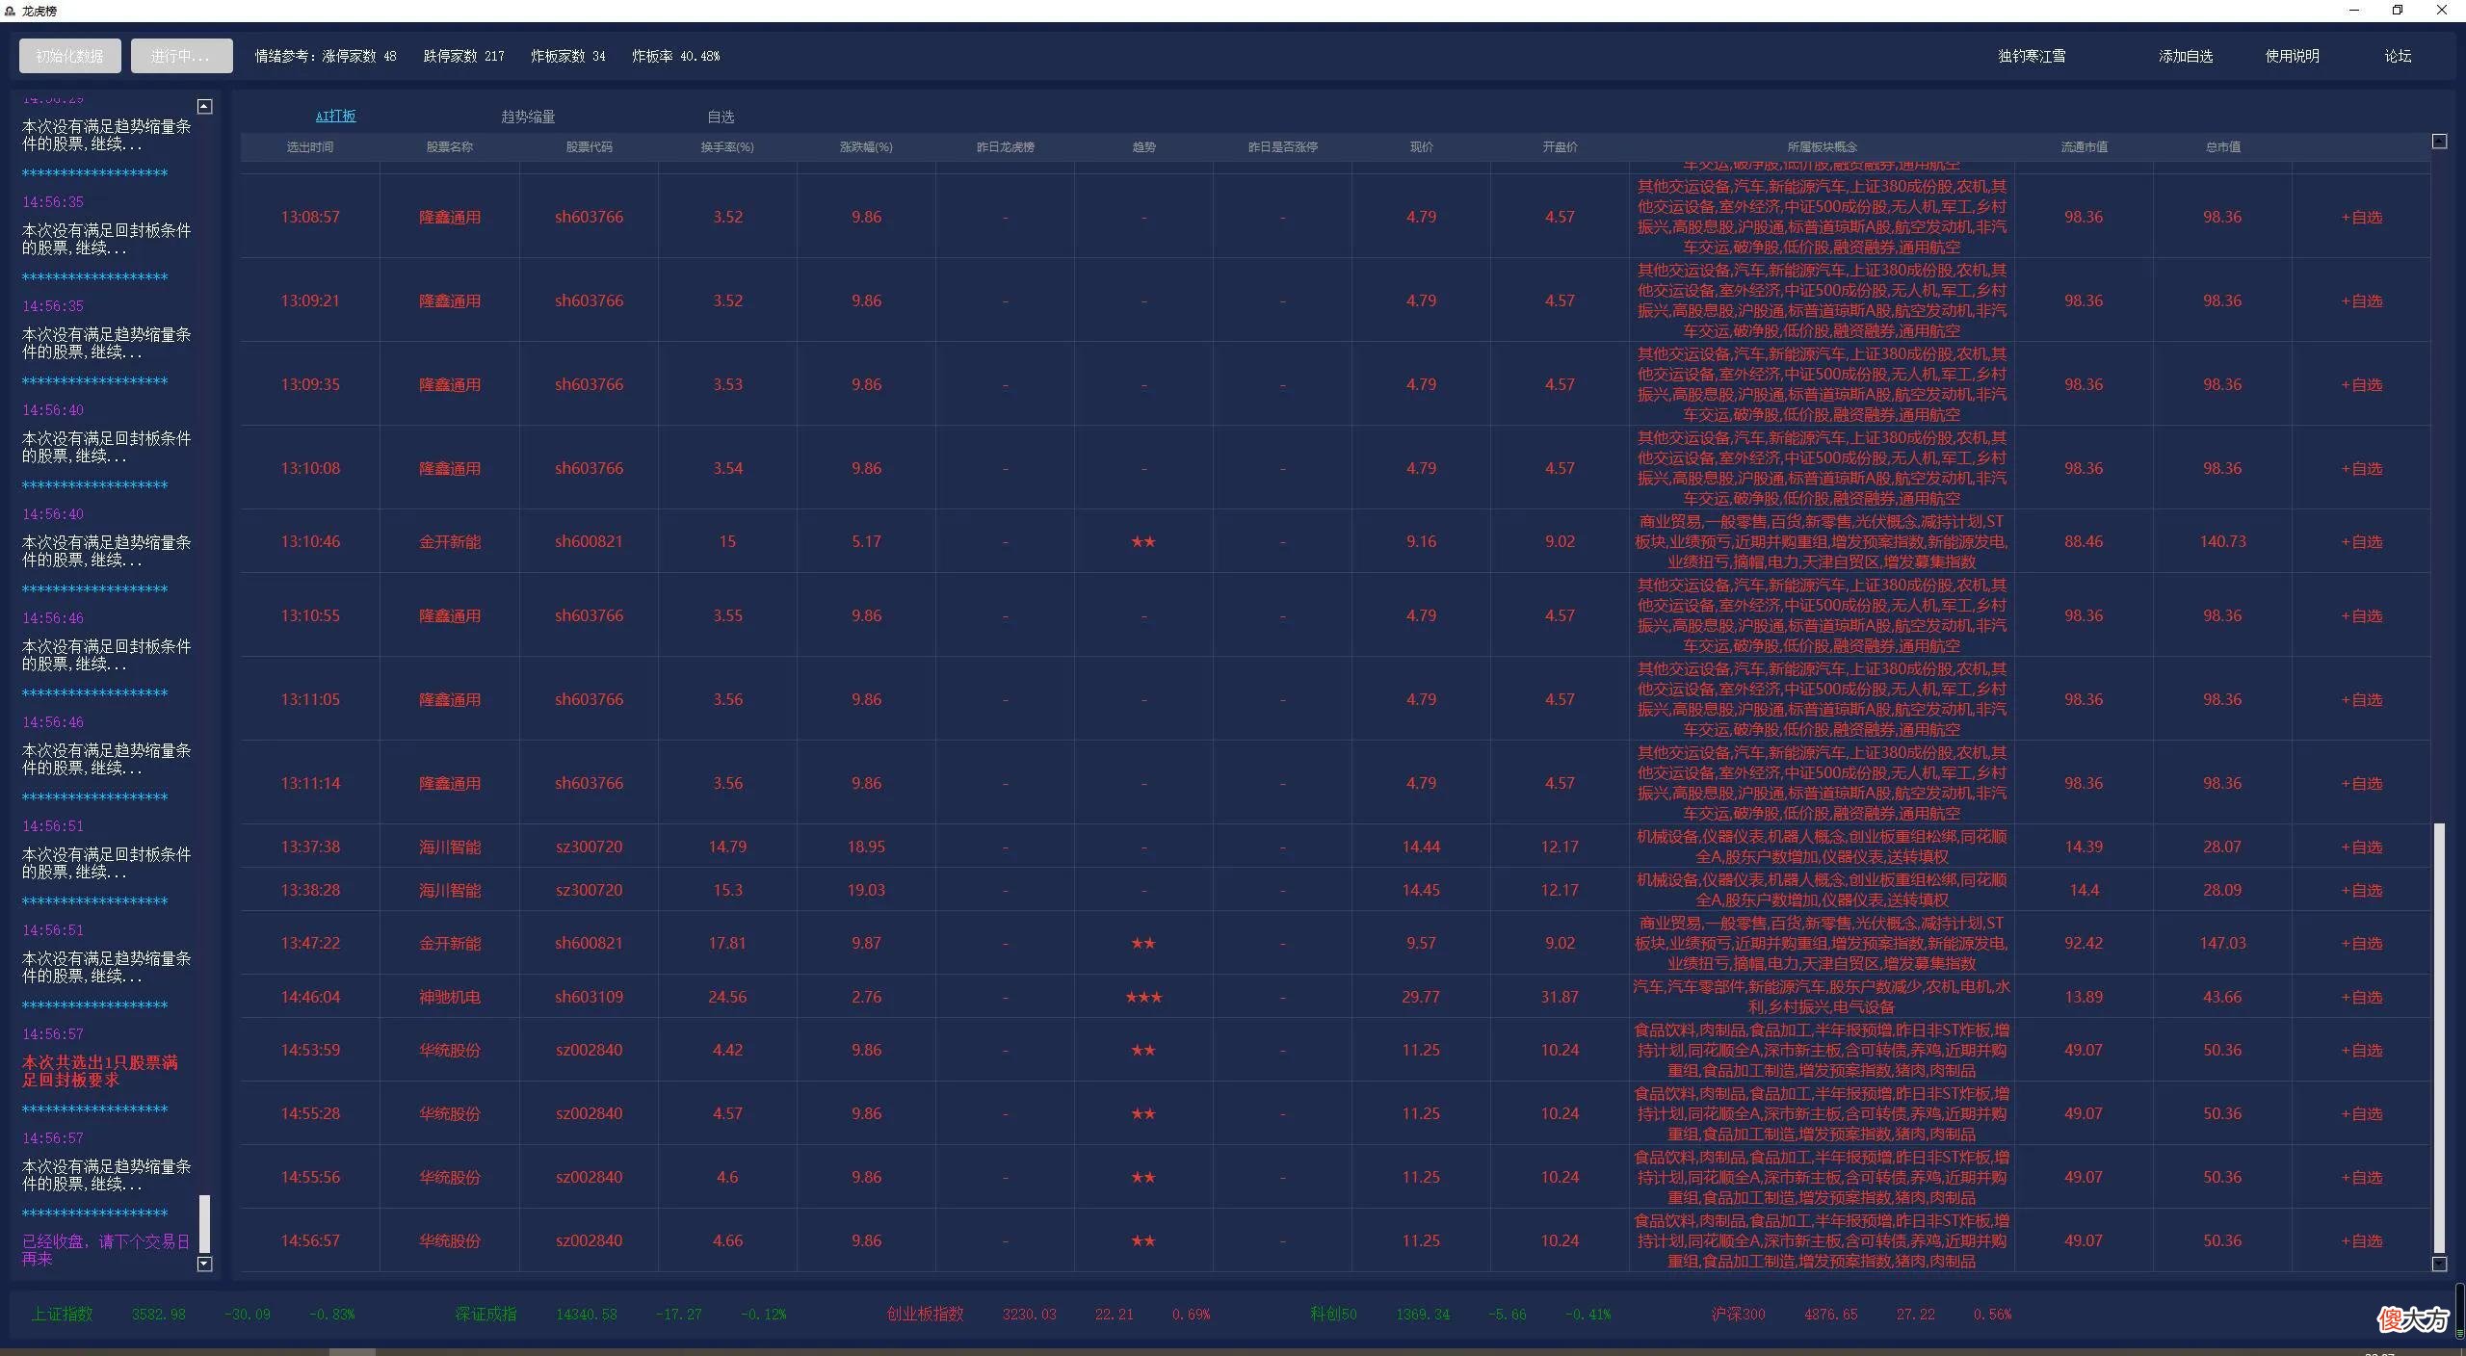
Task: Click the 创业板指数 label in status bar
Action: [x=925, y=1314]
